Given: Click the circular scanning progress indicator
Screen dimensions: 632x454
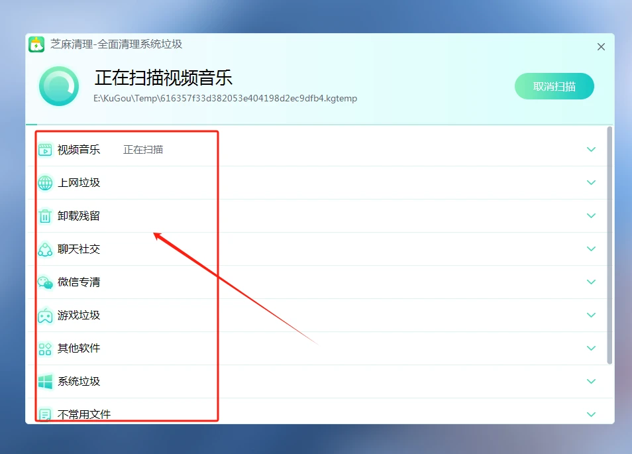Looking at the screenshot, I should (x=59, y=86).
